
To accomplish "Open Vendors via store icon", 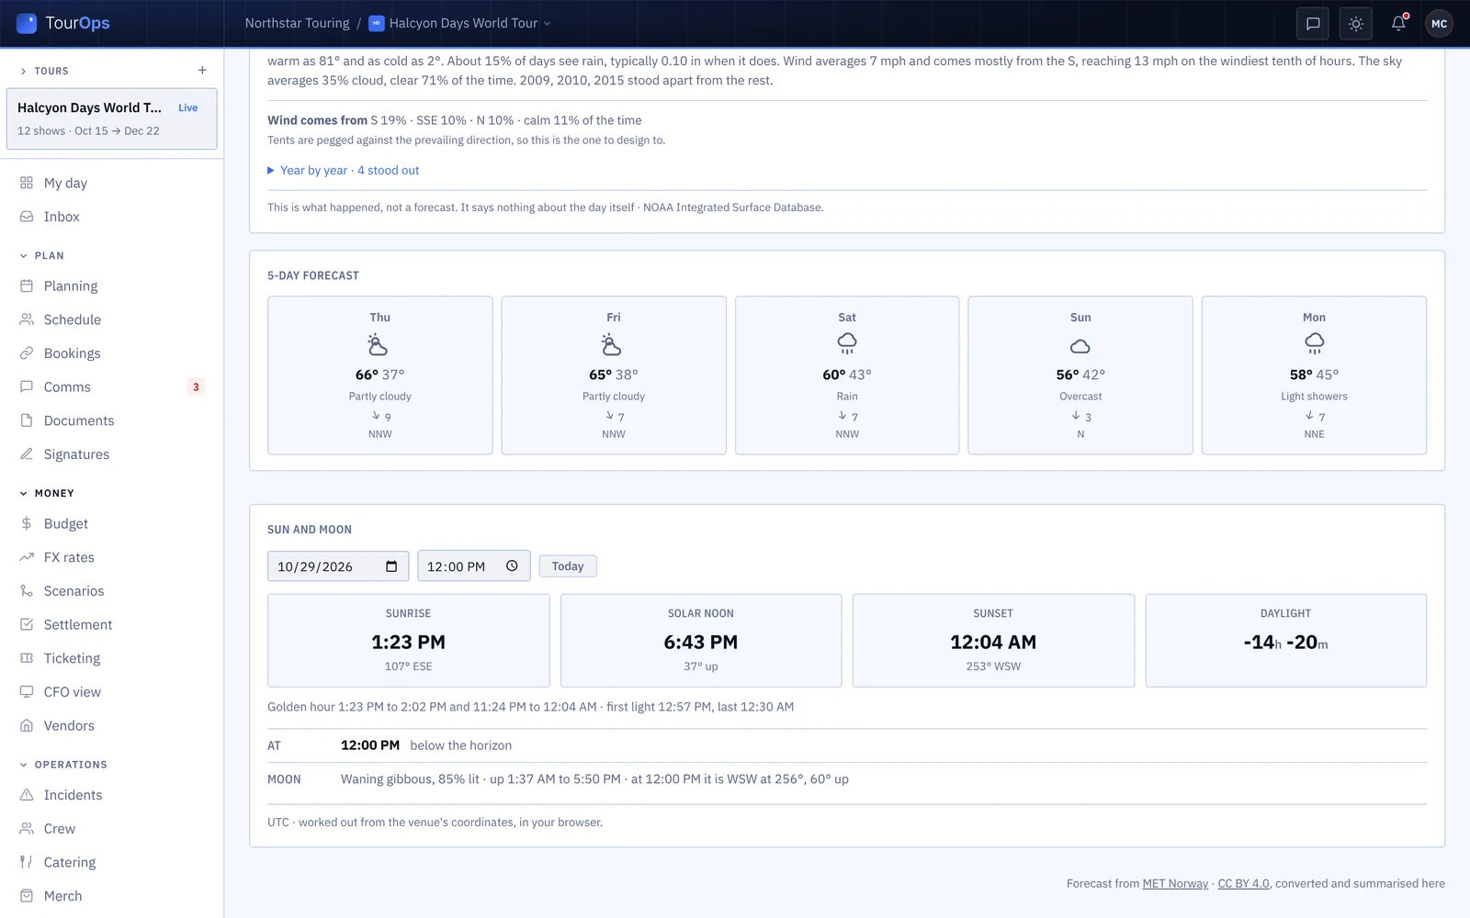I will pyautogui.click(x=27, y=725).
